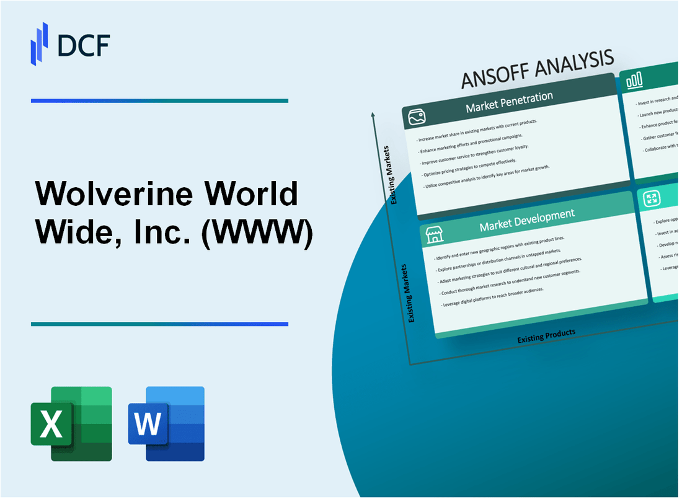The image size is (682, 499).
Task: Click the ANSOFF ANALYSIS heading
Action: point(539,69)
